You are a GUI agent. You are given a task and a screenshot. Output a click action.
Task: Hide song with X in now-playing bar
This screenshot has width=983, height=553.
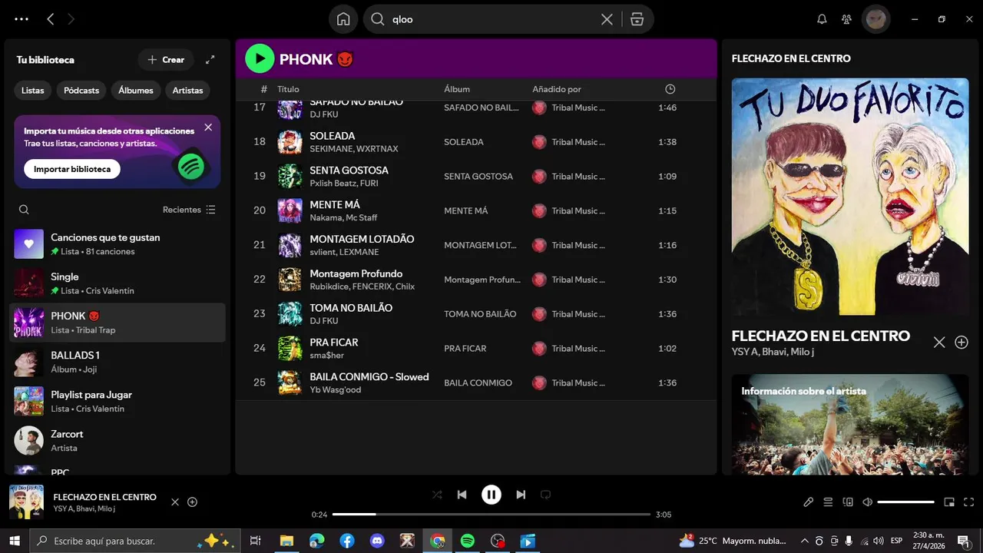(174, 502)
